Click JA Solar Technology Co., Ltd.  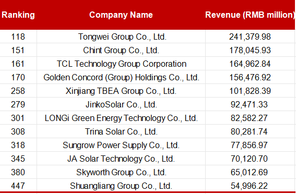click(121, 159)
